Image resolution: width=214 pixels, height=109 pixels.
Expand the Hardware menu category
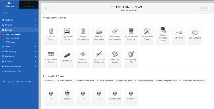click(19, 57)
